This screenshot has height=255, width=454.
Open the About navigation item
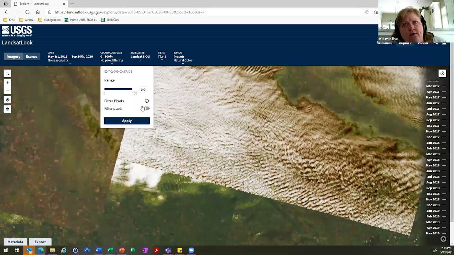pos(423,43)
